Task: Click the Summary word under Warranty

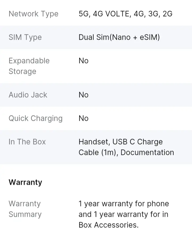Action: pos(25,214)
